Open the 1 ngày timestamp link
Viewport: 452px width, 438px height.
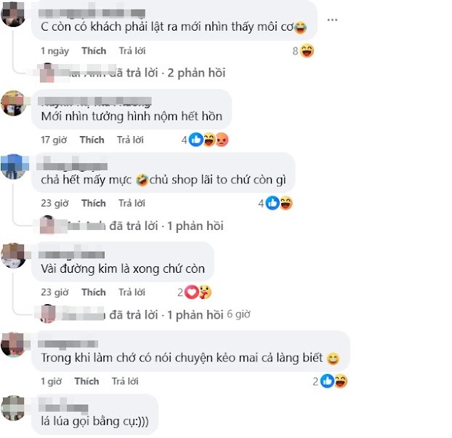(55, 51)
